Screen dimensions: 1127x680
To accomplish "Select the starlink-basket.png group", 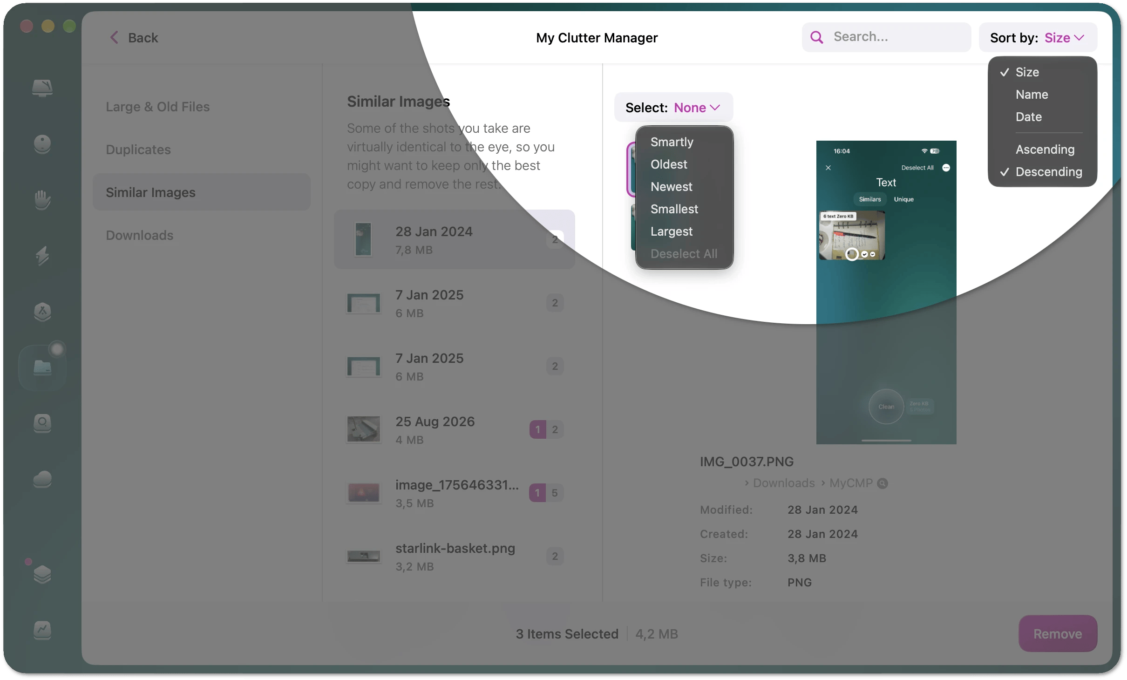I will tap(455, 556).
